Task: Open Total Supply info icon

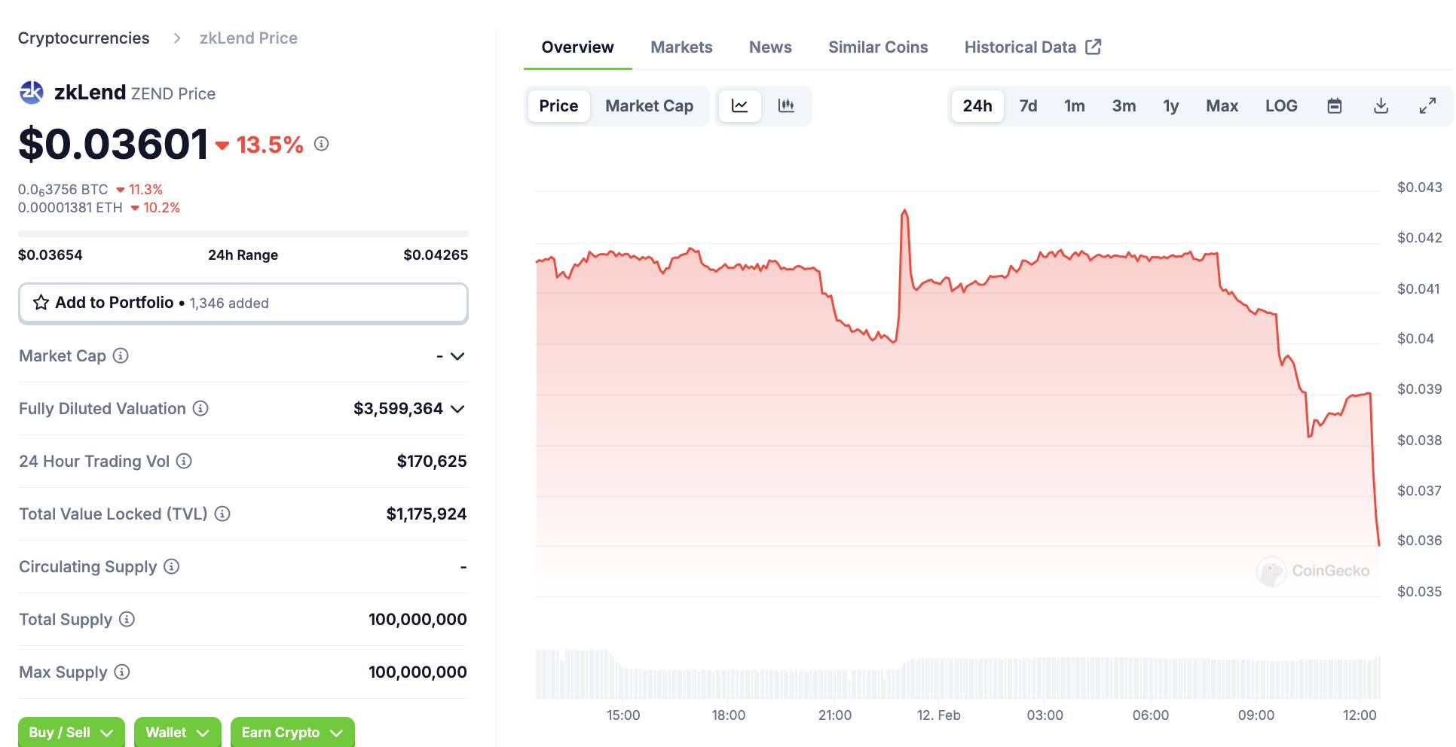Action: coord(127,619)
